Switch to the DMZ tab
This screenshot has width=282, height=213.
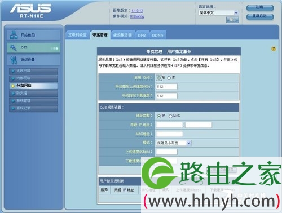click(x=142, y=35)
